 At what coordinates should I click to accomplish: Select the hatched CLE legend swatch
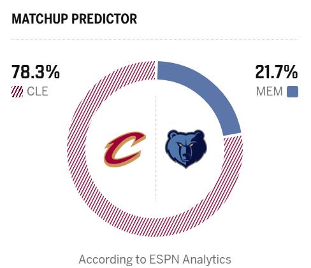pyautogui.click(x=17, y=92)
